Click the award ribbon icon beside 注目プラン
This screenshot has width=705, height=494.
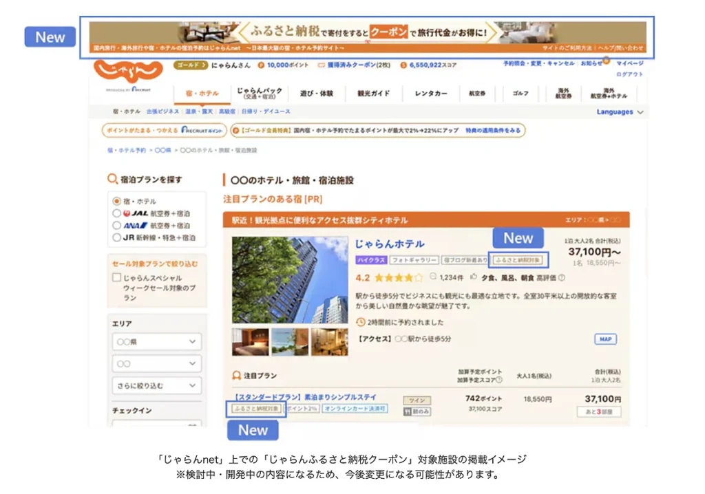click(x=237, y=376)
